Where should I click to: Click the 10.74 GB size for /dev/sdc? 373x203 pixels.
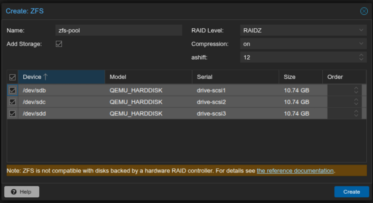pyautogui.click(x=297, y=102)
